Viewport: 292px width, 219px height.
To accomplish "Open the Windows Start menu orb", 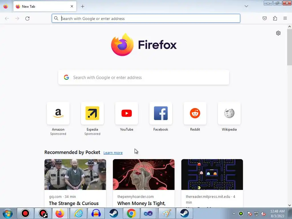I will pos(8,213).
